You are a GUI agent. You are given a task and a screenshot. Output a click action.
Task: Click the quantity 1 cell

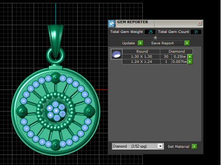click(166, 61)
